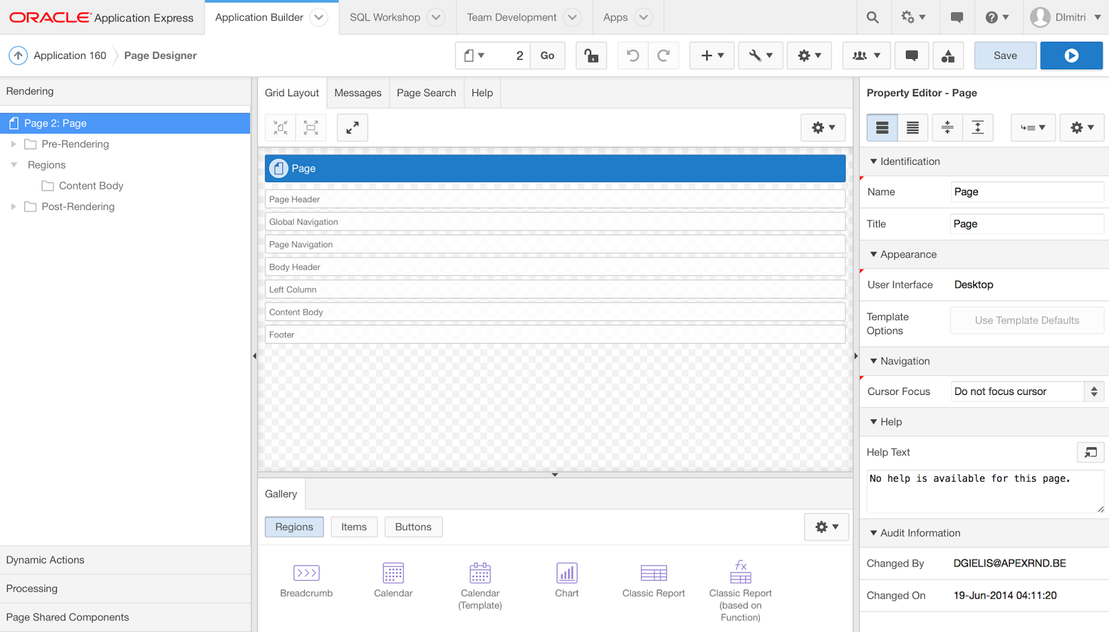Open the Utilities wrench menu
The width and height of the screenshot is (1109, 632).
point(760,55)
